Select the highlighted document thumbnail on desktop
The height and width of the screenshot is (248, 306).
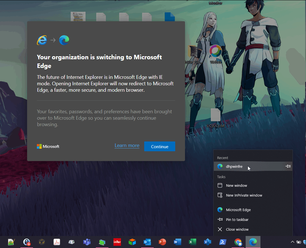78,16
